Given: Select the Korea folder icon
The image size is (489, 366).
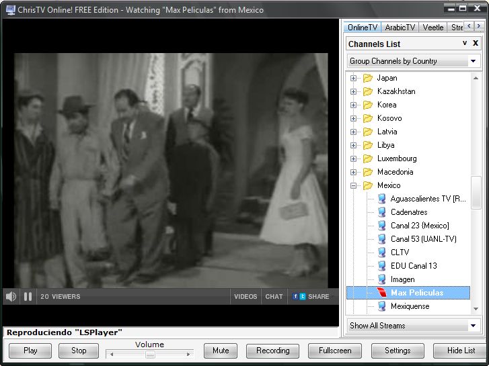Looking at the screenshot, I should (x=368, y=105).
